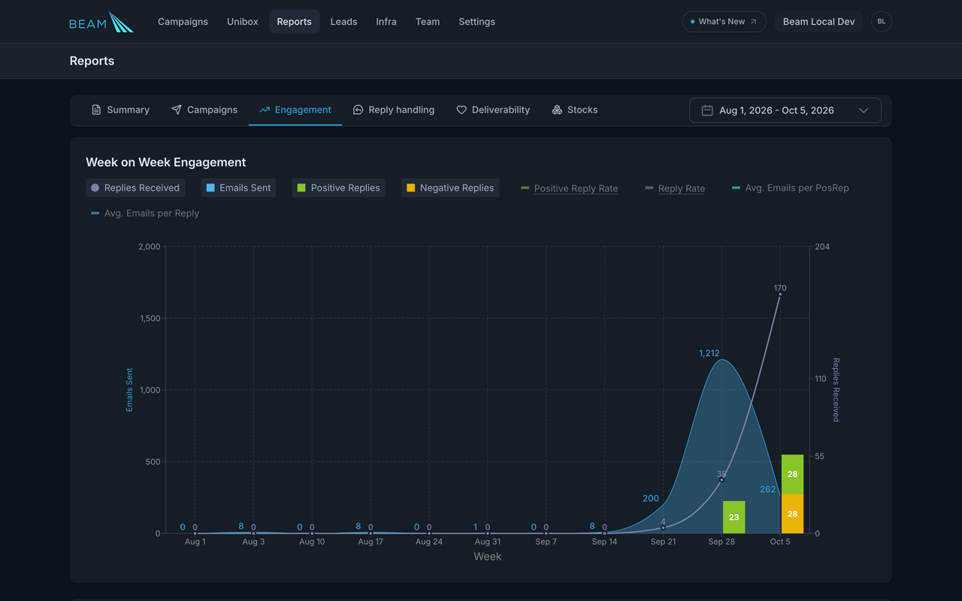Viewport: 962px width, 601px height.
Task: Switch to the Deliverability tab
Action: [493, 110]
